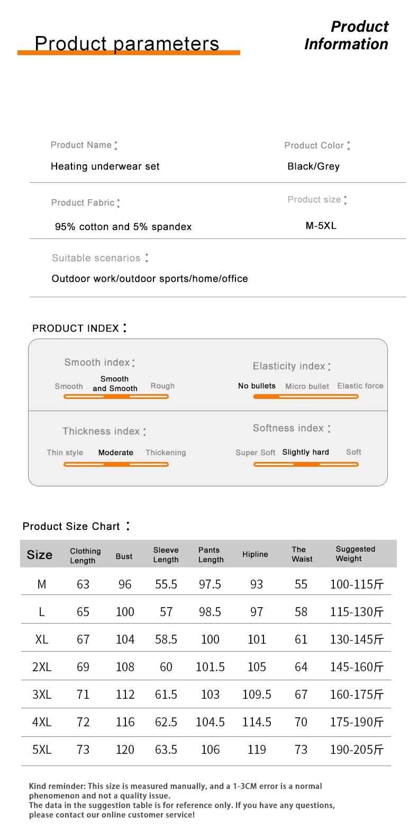Screen dimensions: 418x836
Task: Select the XL size row label
Action: 42,639
